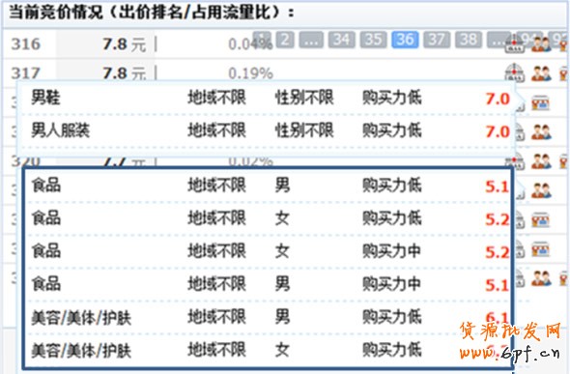Click the shop icon beside 食品 女 购买力中 5.2
Viewport: 570px width, 374px height.
pos(541,249)
